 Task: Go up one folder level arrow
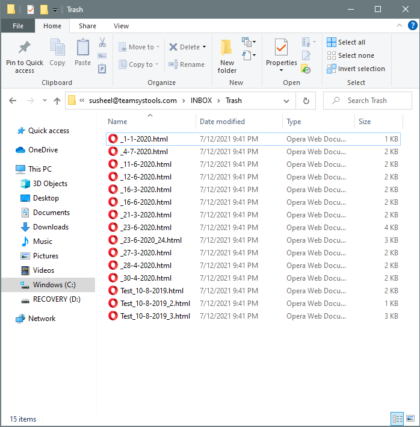coord(57,101)
